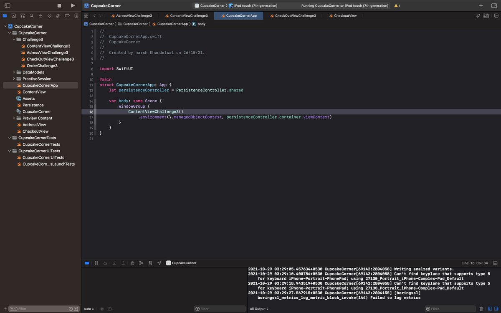Toggle the minimap editor options control
The height and width of the screenshot is (313, 501).
(487, 15)
